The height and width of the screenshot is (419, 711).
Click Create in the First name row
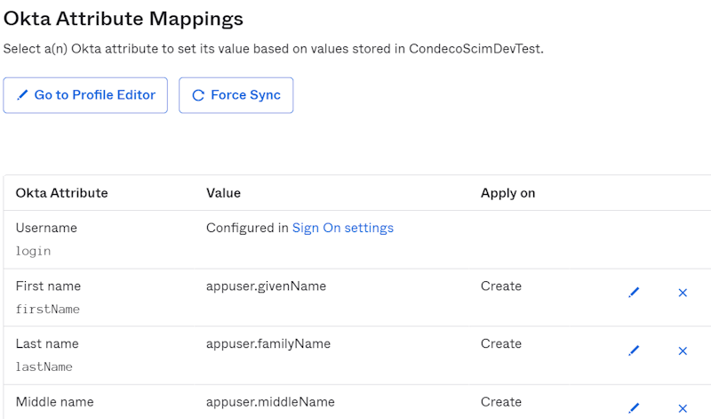click(x=501, y=286)
